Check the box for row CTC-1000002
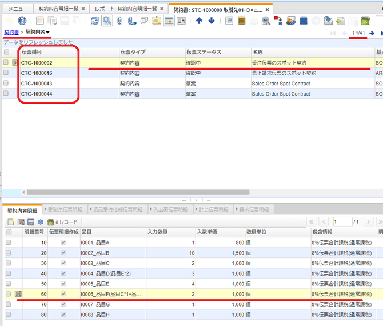 coord(6,62)
